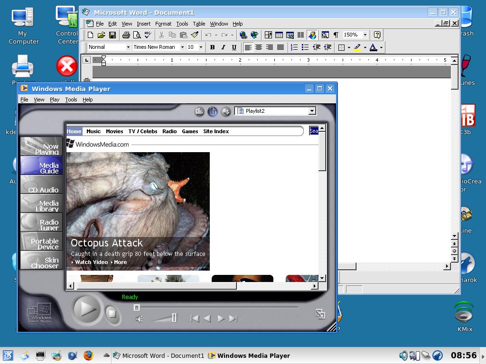The image size is (486, 364).
Task: Click the Paste clipboard icon in Word
Action: tap(184, 35)
